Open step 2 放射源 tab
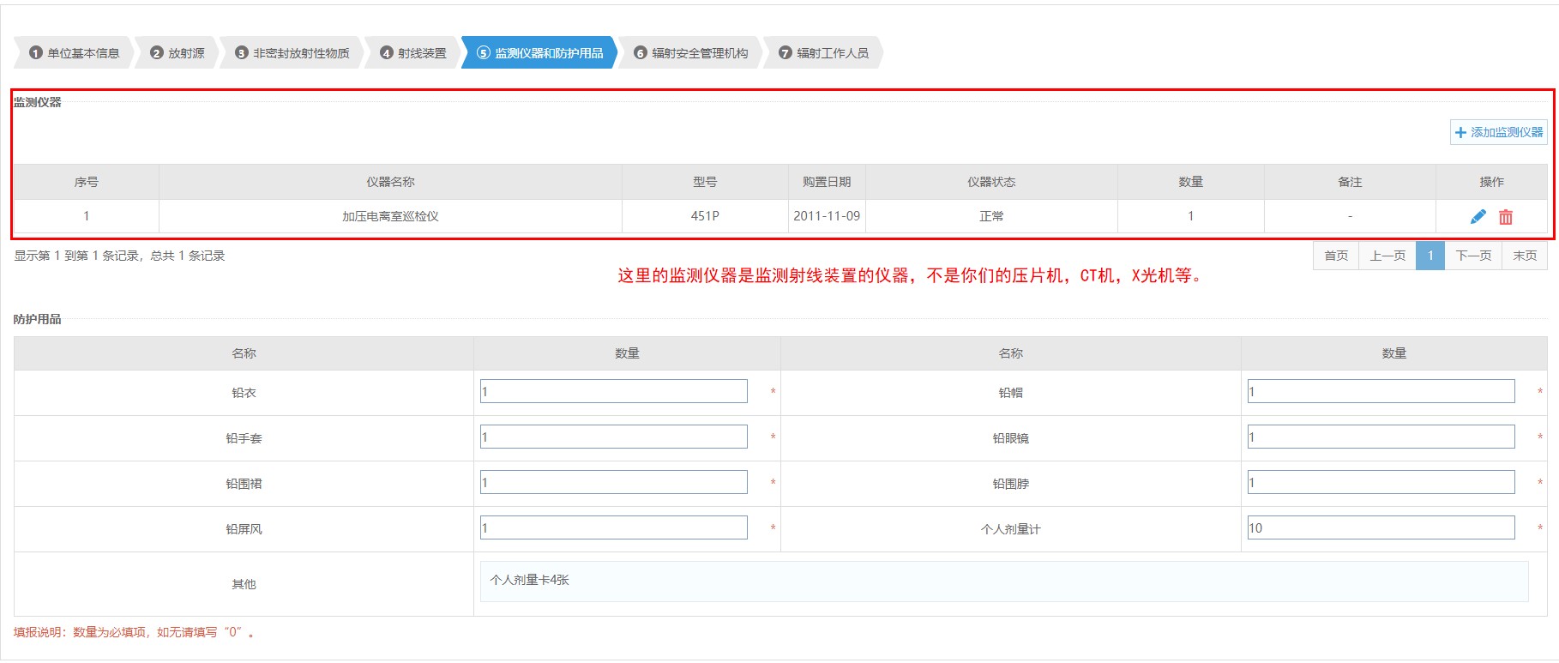 point(178,53)
